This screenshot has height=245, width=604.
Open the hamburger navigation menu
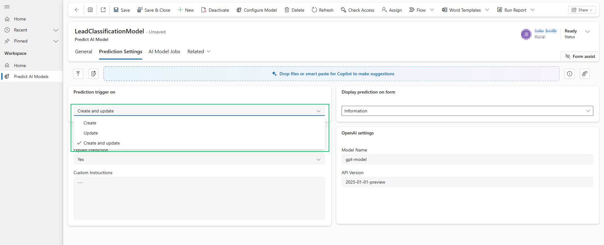coord(7,7)
